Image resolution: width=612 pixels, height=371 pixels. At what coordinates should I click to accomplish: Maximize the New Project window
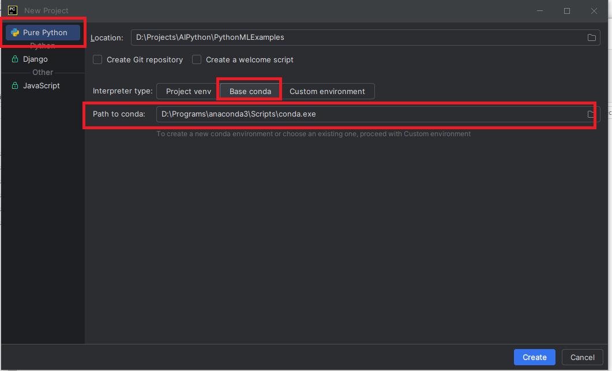(x=567, y=10)
